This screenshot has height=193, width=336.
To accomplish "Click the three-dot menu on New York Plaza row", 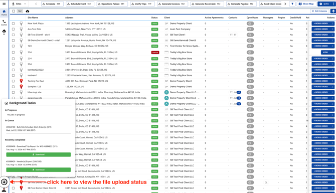I will (x=332, y=24).
